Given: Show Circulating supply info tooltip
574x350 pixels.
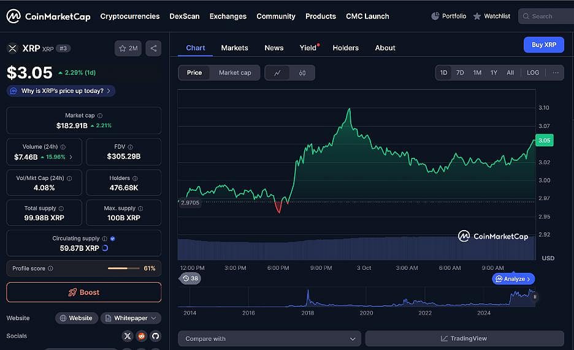Looking at the screenshot, I should click(x=105, y=239).
